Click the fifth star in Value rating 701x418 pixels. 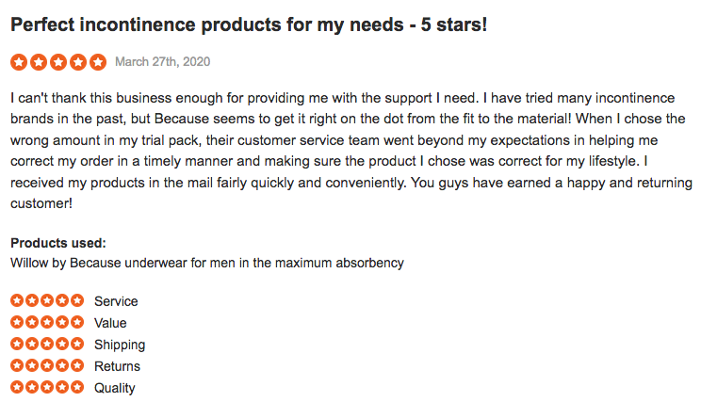click(x=77, y=323)
